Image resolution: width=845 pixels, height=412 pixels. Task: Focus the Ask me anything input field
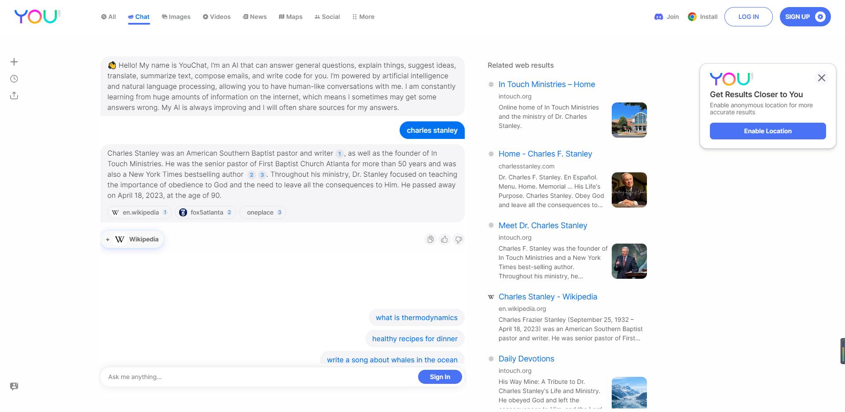[x=260, y=377]
